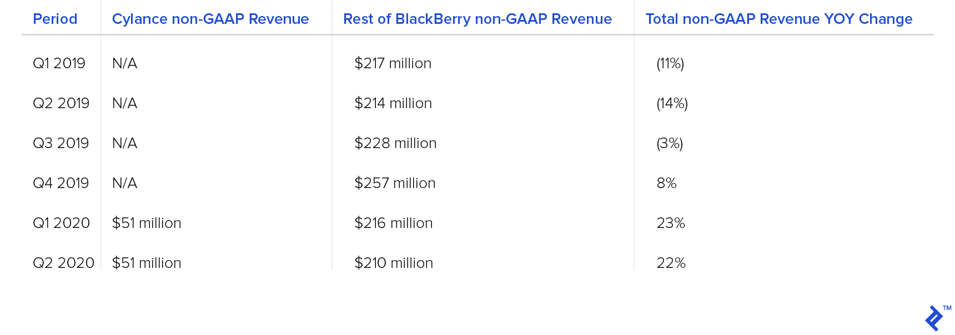Select the Q1 2019 period cell
Image resolution: width=955 pixels, height=335 pixels.
(59, 63)
